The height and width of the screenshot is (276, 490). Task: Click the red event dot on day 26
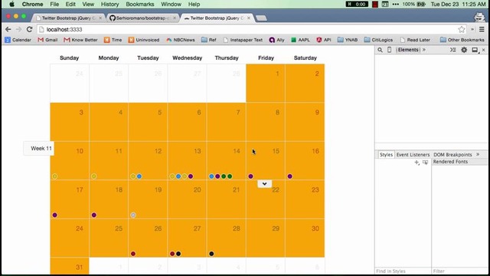click(133, 254)
